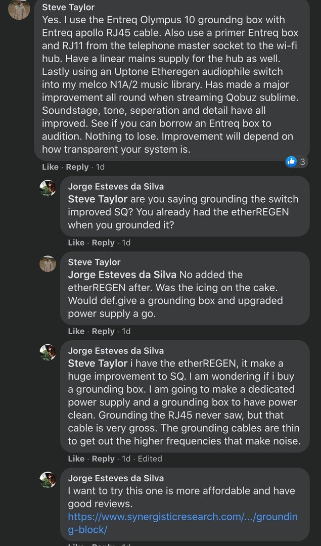Show who reacted via the count 3
Viewport: 321px width, 546px height.
[302, 162]
